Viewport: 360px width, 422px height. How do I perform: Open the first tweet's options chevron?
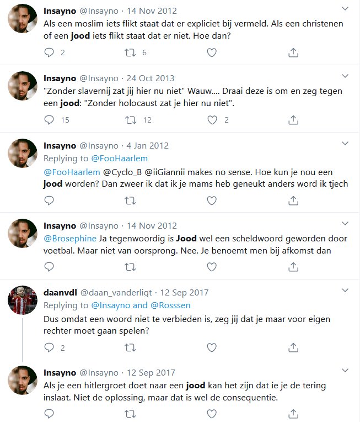tap(345, 9)
